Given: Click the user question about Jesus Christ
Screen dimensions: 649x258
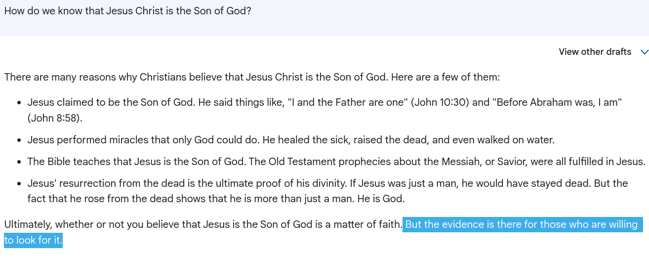Looking at the screenshot, I should point(128,10).
